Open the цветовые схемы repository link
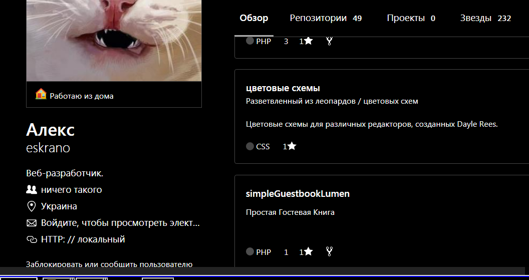The image size is (529, 280). pos(283,88)
